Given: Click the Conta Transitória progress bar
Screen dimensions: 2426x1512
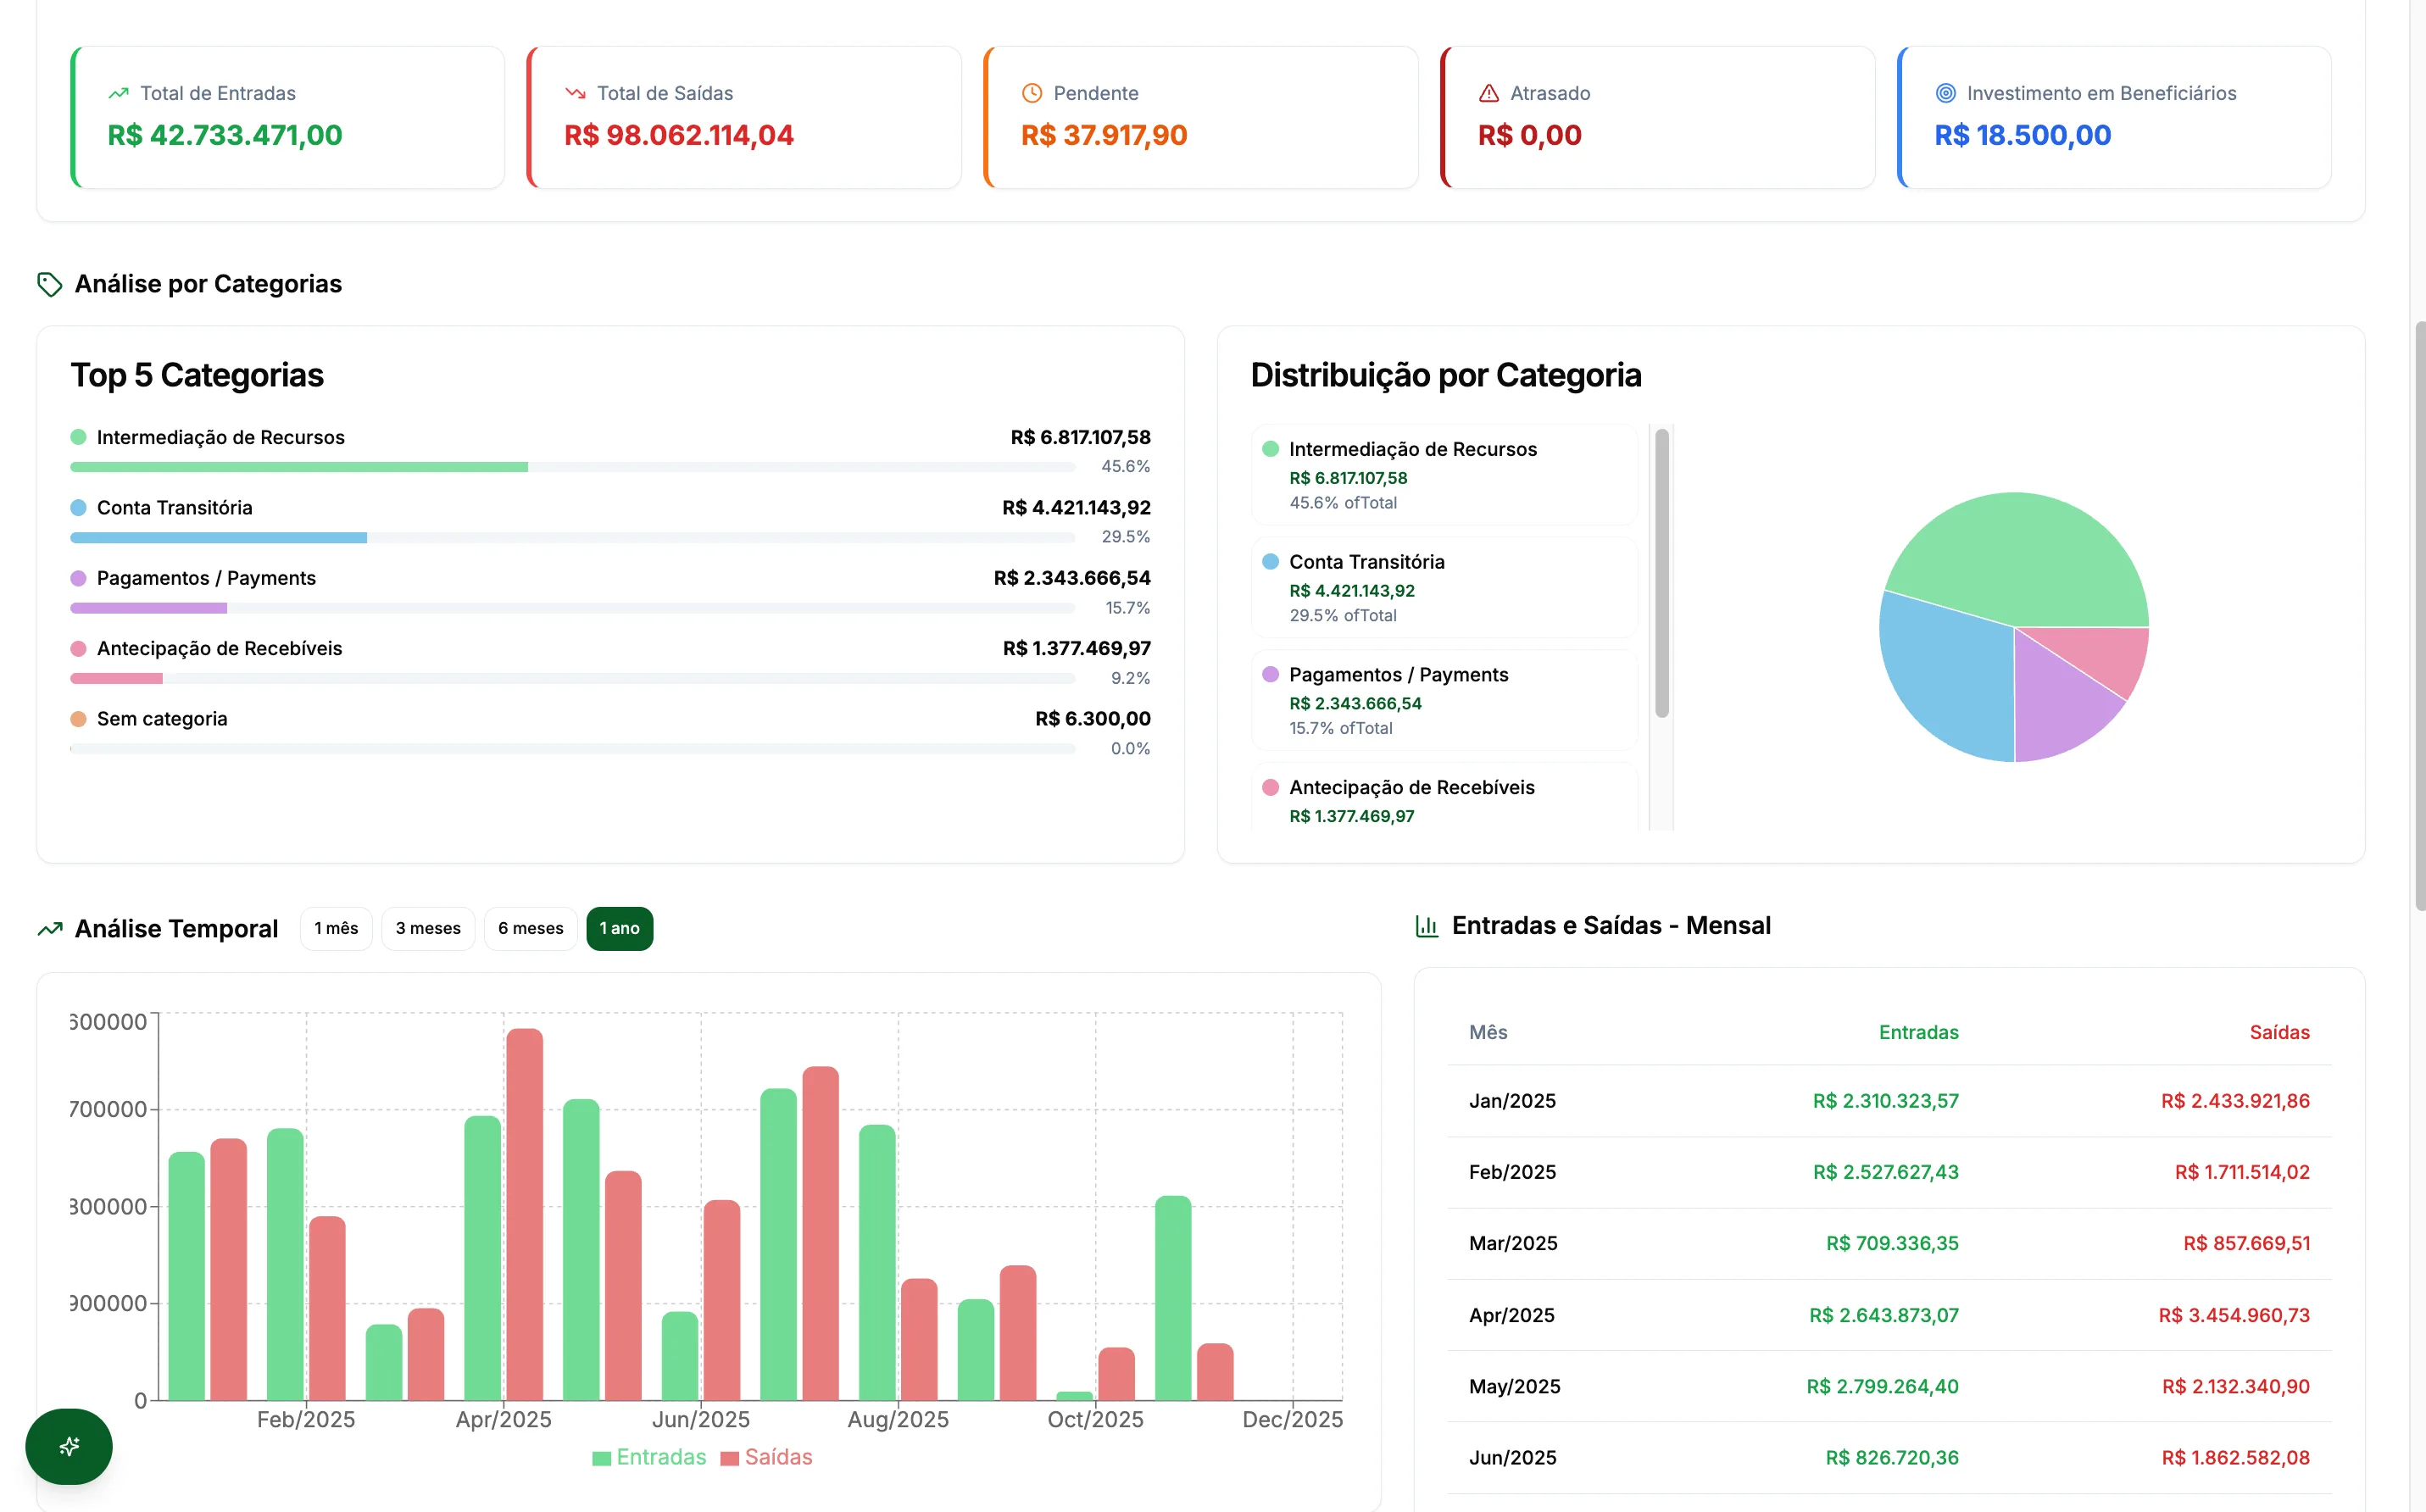Looking at the screenshot, I should click(x=573, y=538).
